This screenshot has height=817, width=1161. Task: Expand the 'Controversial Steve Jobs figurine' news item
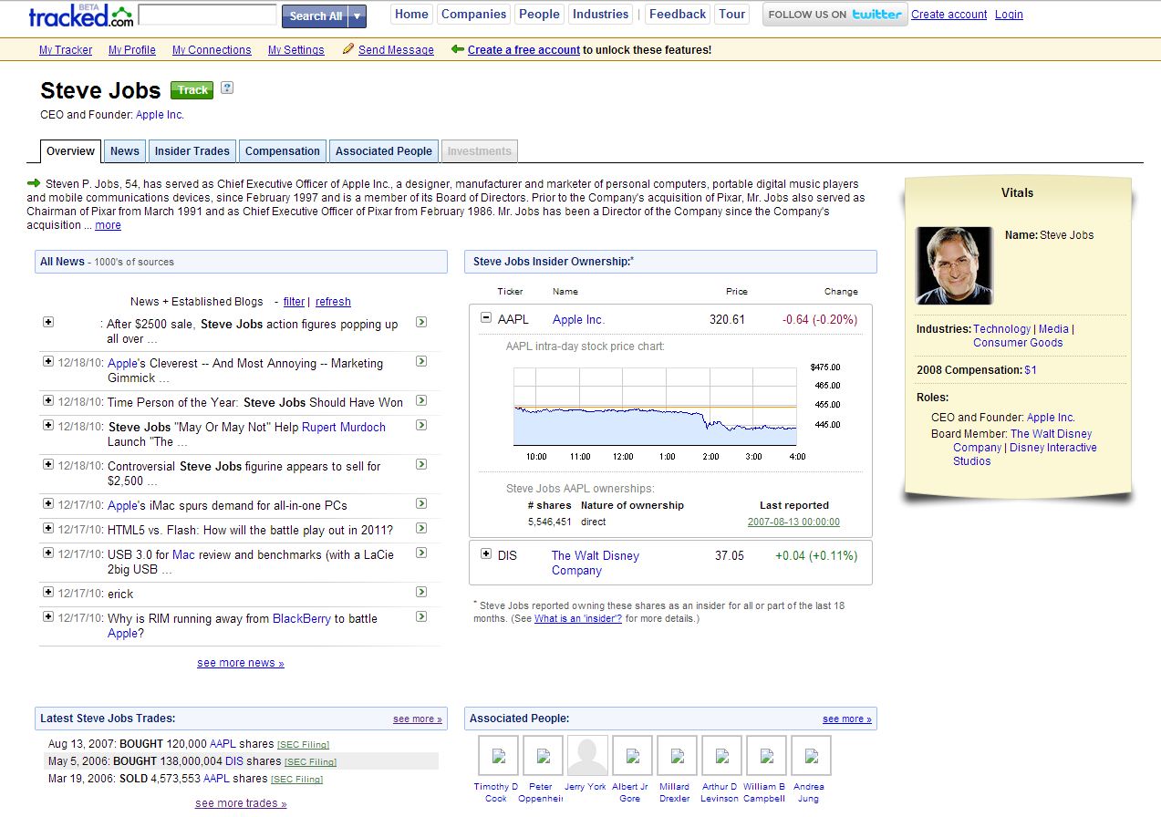pos(48,464)
